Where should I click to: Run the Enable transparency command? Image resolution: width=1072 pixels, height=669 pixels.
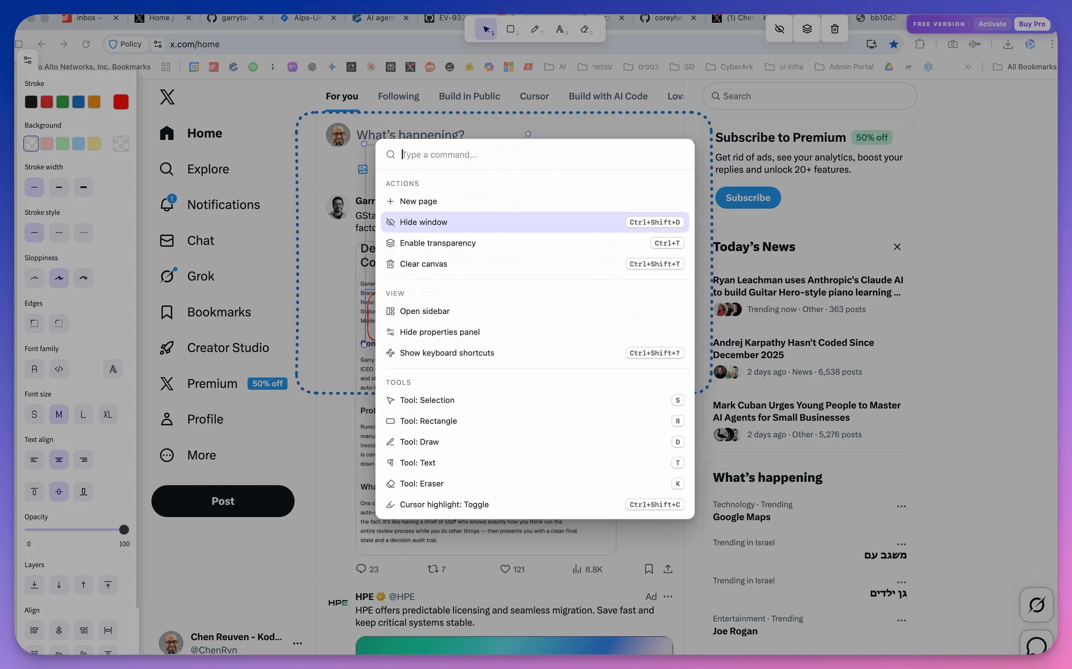pyautogui.click(x=535, y=243)
